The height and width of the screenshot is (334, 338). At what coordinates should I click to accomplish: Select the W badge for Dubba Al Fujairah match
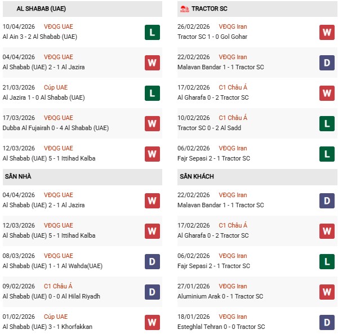coord(152,123)
